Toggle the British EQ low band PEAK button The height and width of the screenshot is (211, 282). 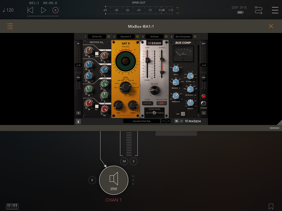click(x=97, y=54)
